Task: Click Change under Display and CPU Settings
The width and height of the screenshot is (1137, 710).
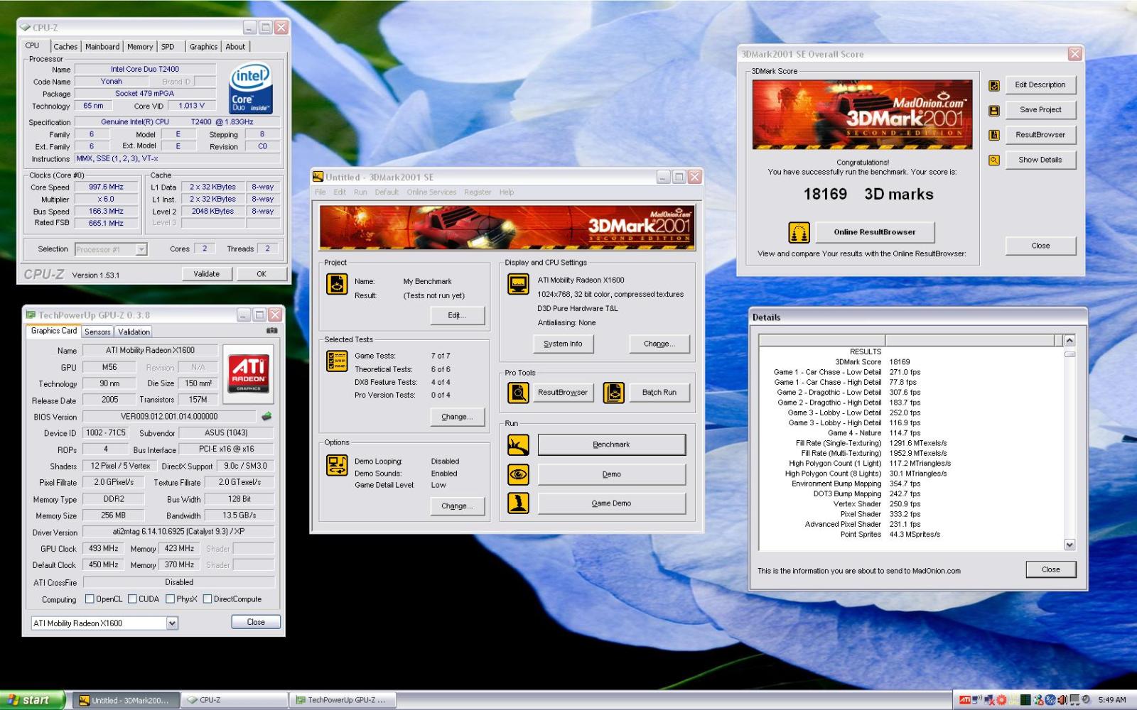Action: [659, 344]
